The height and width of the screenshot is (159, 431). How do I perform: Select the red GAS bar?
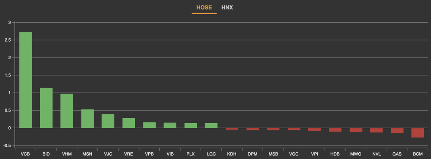click(397, 130)
